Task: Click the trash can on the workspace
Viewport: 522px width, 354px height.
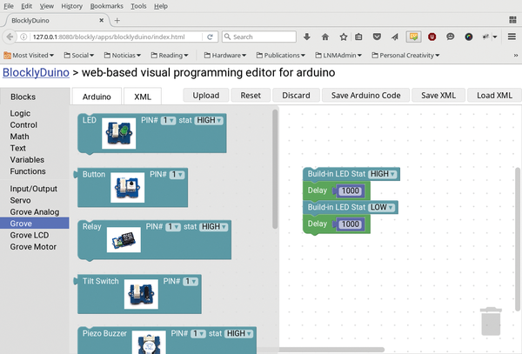Action: pyautogui.click(x=491, y=321)
